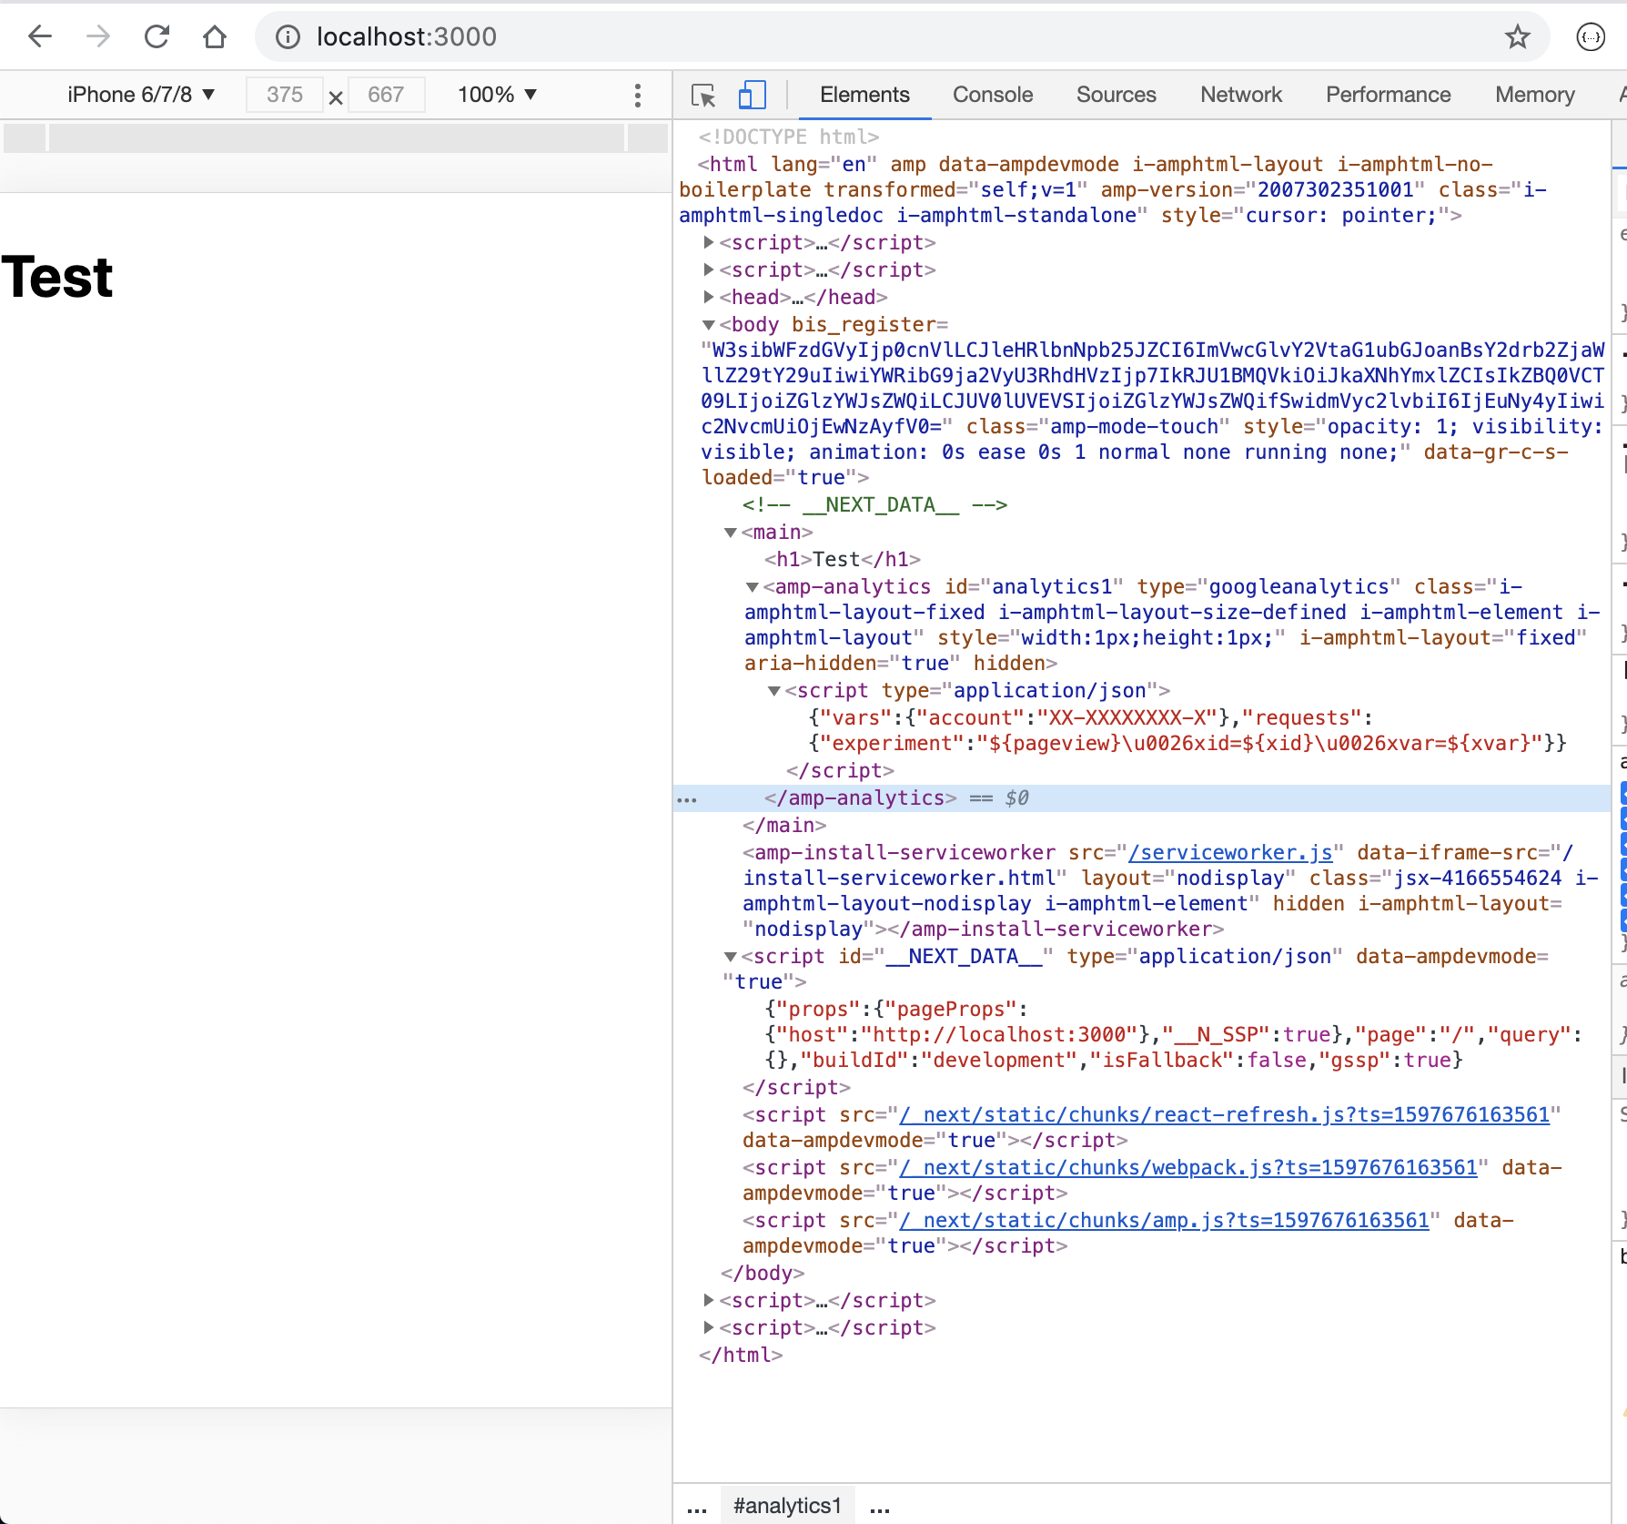
Task: Select the closing </body> row
Action: click(763, 1273)
